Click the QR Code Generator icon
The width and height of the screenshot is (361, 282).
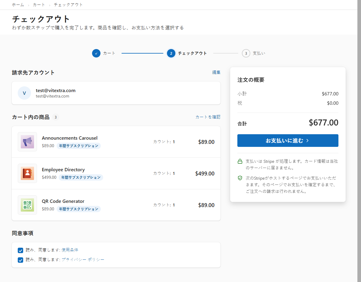[27, 205]
